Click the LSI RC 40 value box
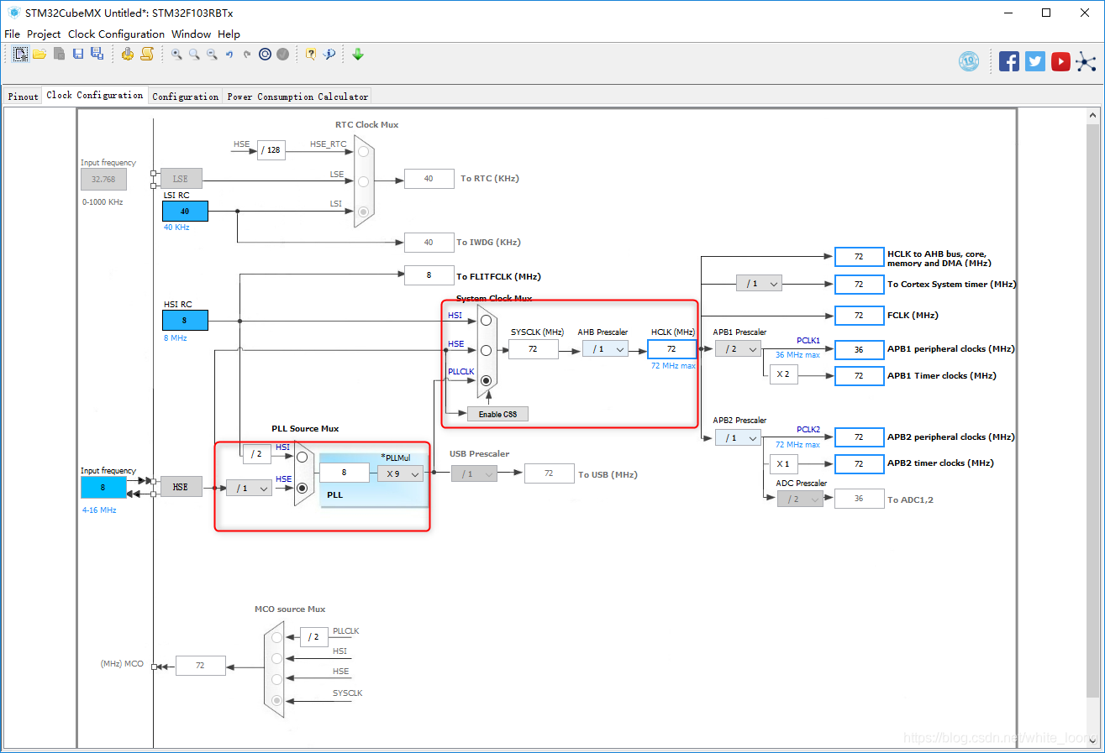This screenshot has width=1105, height=753. [x=185, y=212]
